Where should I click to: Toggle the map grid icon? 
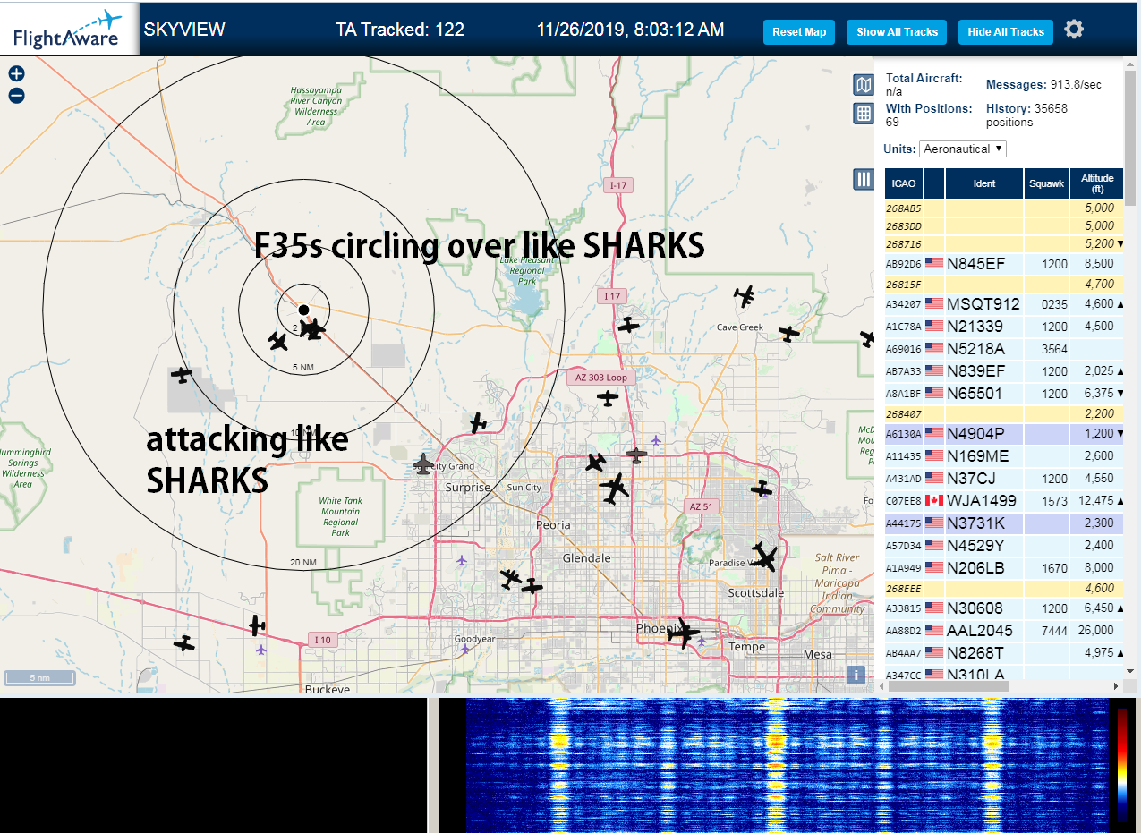pos(864,113)
